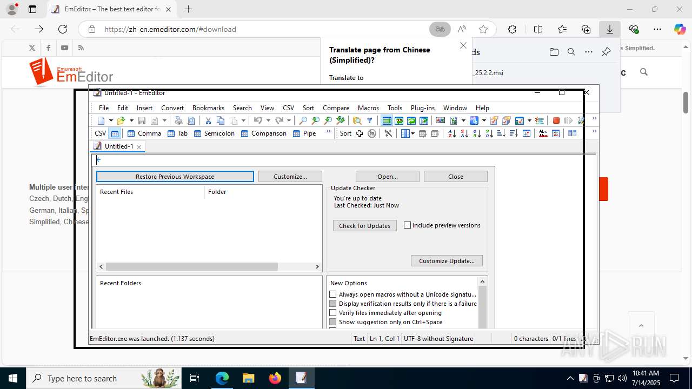Screen dimensions: 692x389
Task: Click Restore Previous Workspace button
Action: click(x=175, y=177)
